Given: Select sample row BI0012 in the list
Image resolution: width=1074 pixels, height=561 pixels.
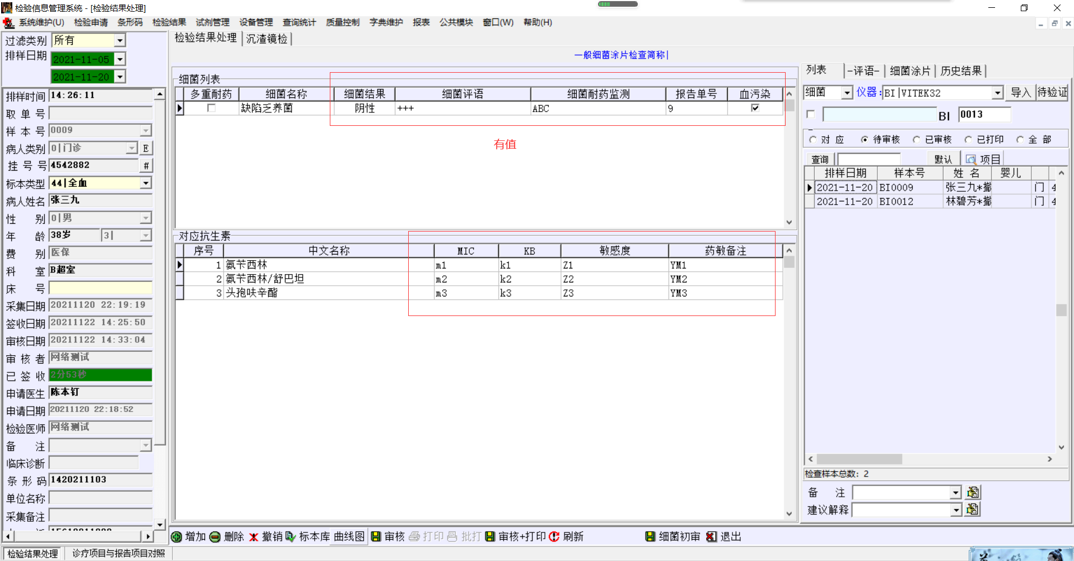Looking at the screenshot, I should point(931,201).
